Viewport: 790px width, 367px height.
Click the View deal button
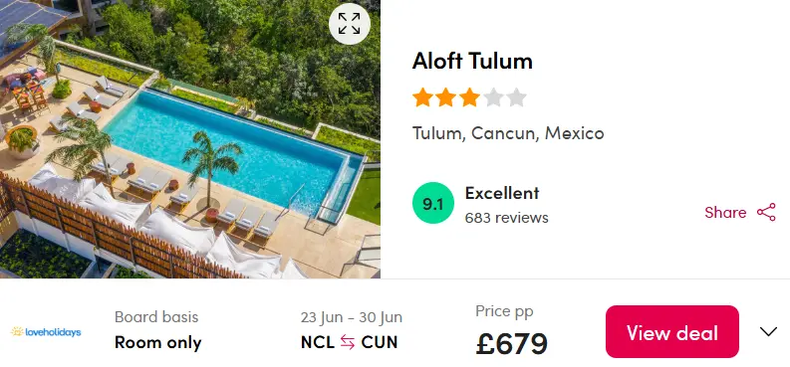[672, 332]
